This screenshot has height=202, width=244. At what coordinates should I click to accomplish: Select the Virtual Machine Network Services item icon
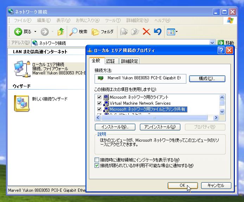point(106,103)
